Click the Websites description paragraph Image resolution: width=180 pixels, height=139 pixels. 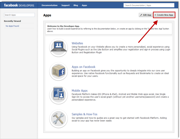tap(121, 50)
